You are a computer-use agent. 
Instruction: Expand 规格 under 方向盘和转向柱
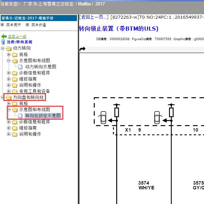(x=9, y=103)
